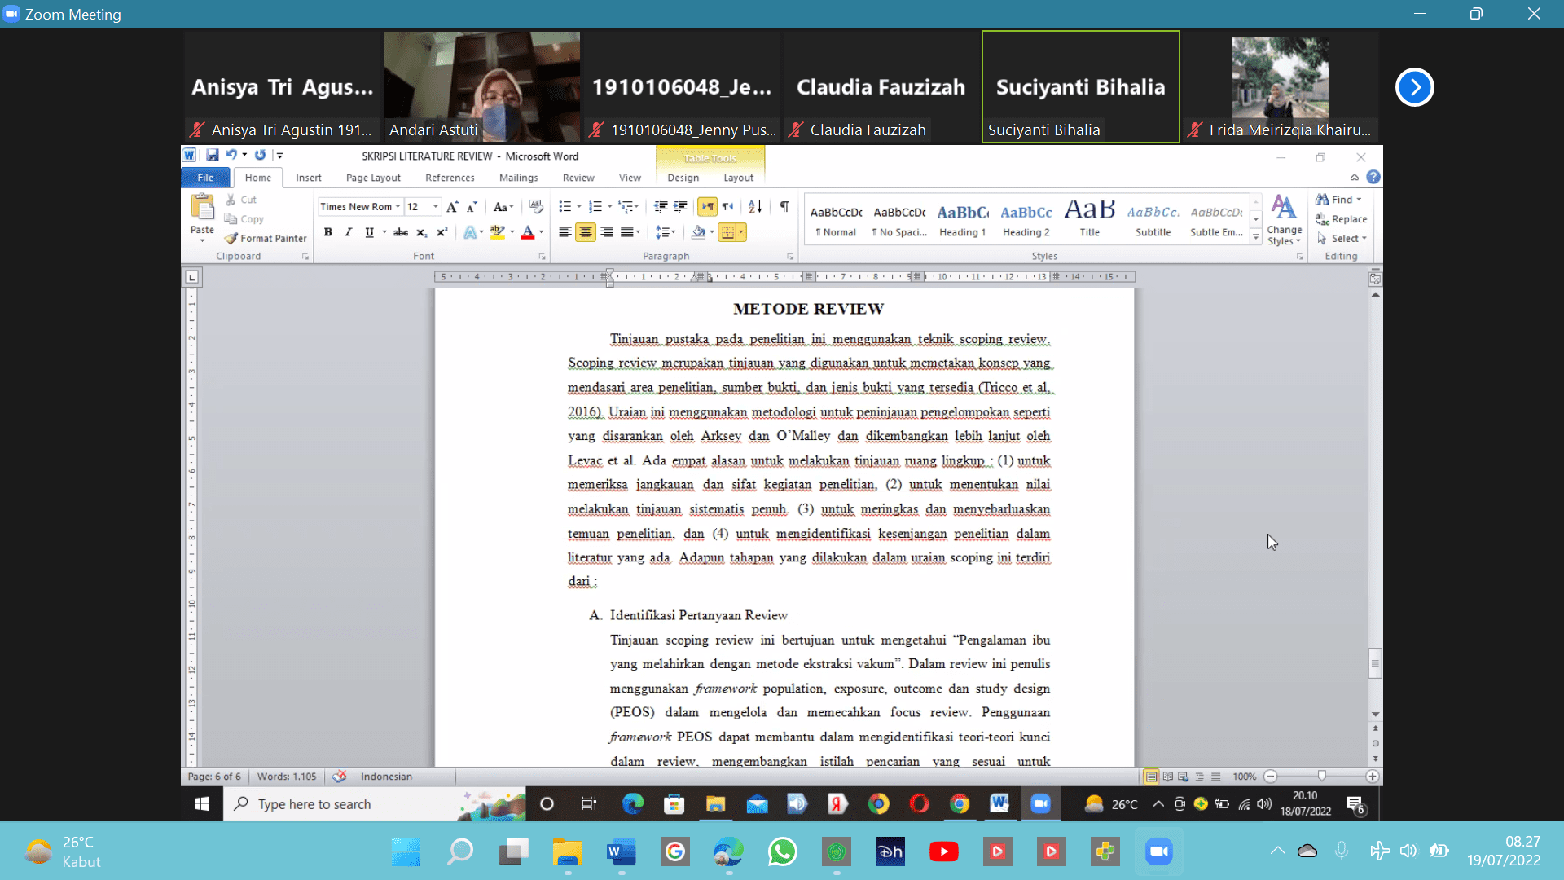This screenshot has height=880, width=1564.
Task: Open the font size dropdown
Action: [x=436, y=207]
